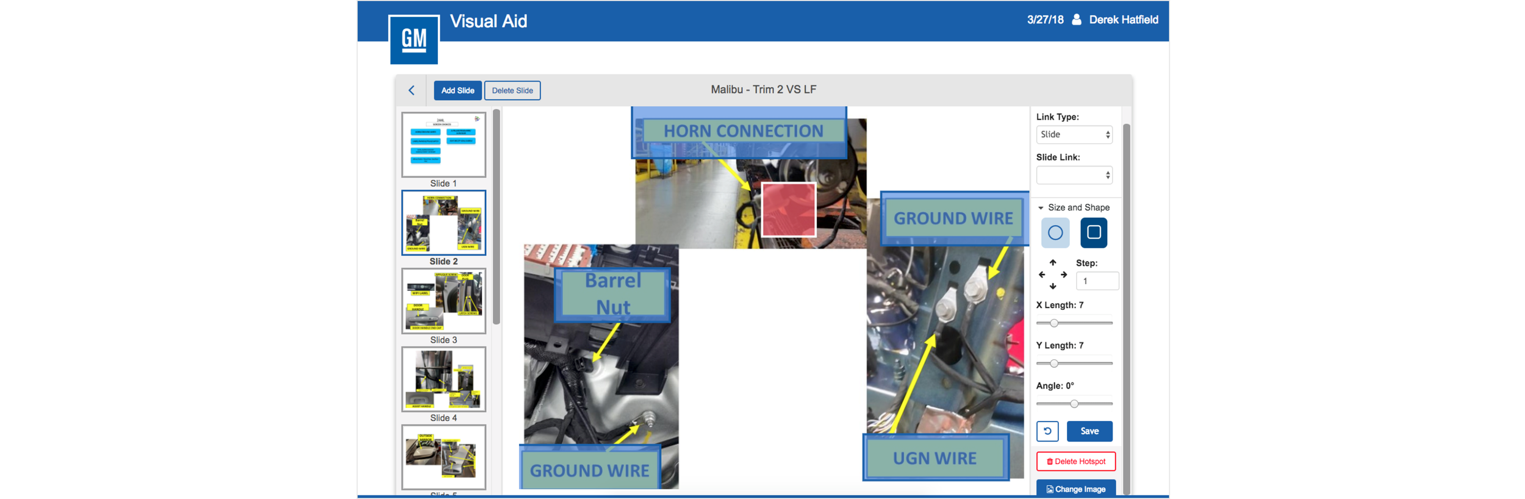Select the Slide 2 thumbnail
Viewport: 1525px width, 499px height.
coord(443,223)
